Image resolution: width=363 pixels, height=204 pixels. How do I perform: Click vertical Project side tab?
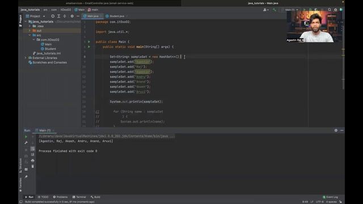(x=20, y=21)
